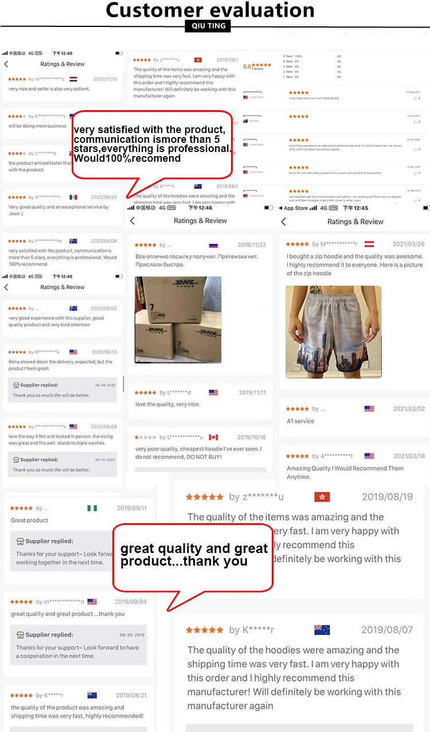
Task: Open the skyline print shorts photo
Action: coord(333,332)
